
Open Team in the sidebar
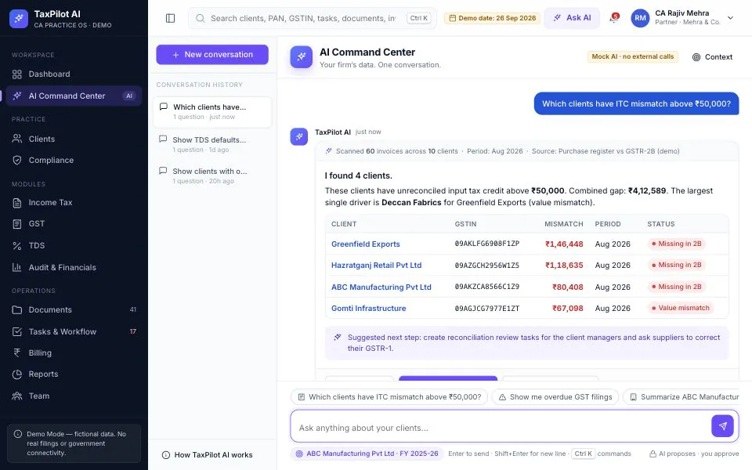click(x=74, y=396)
